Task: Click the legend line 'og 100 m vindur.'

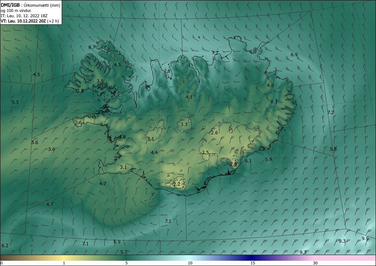Action: [x=16, y=11]
